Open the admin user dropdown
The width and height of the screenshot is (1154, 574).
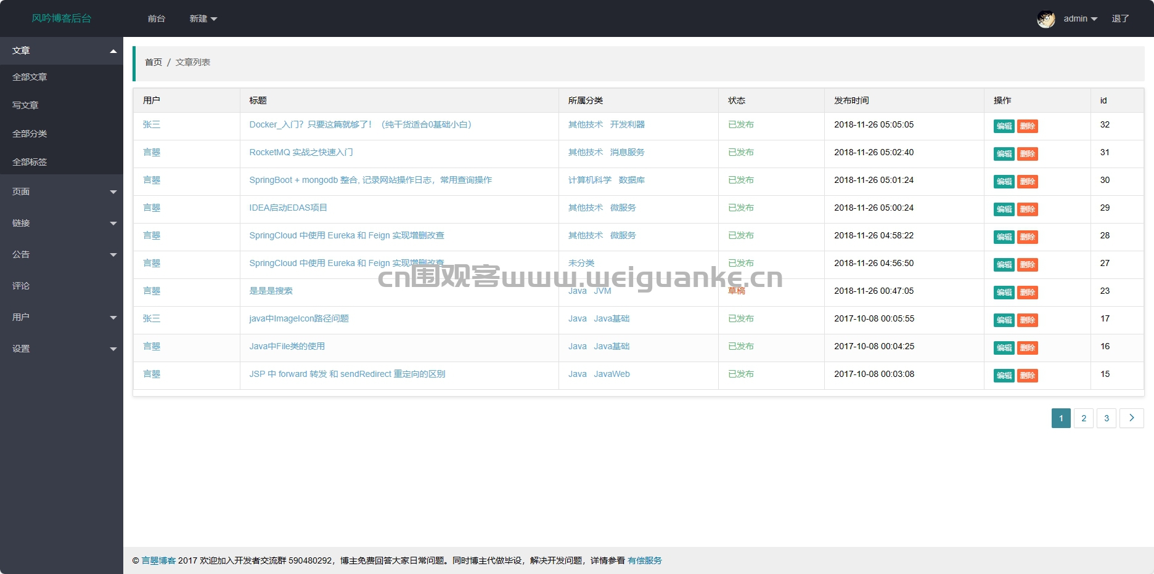1080,19
